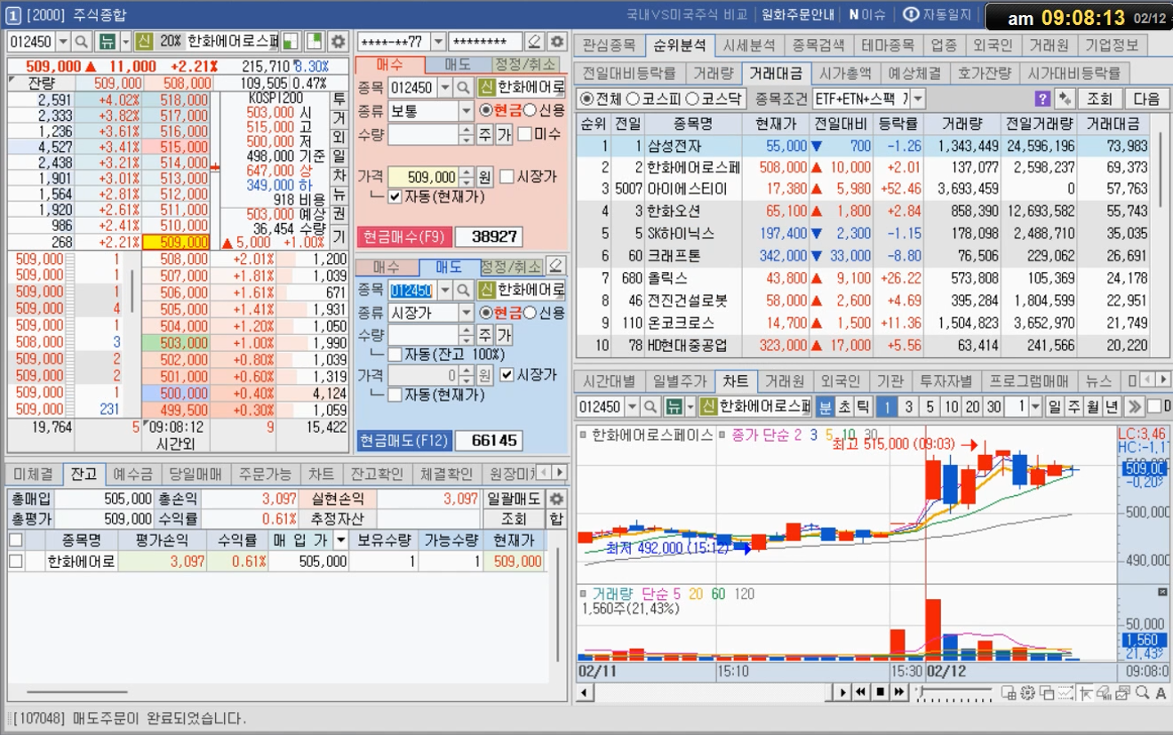1173x735 pixels.
Task: Click 현금매도(F12) button
Action: pyautogui.click(x=405, y=440)
